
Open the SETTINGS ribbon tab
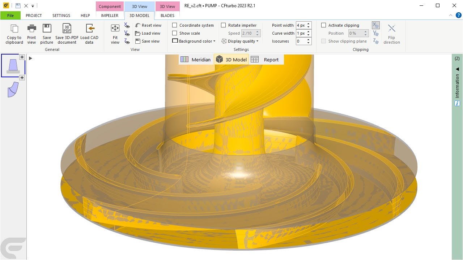[x=61, y=16]
